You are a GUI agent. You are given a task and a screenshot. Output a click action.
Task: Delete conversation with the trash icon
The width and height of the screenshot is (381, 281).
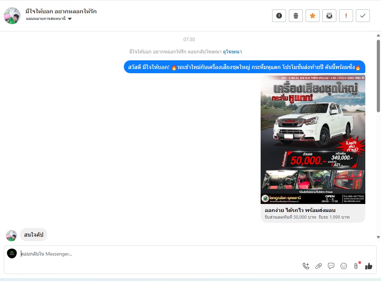[x=296, y=16]
